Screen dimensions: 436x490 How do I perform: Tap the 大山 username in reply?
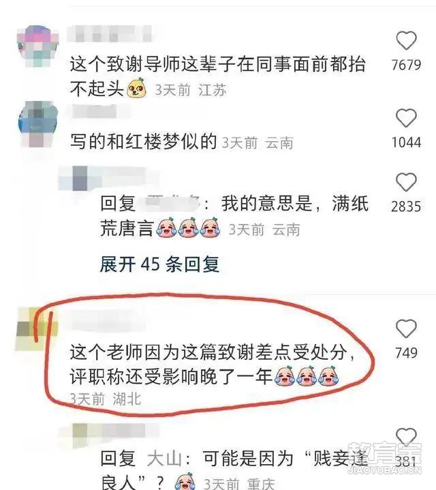pyautogui.click(x=164, y=459)
